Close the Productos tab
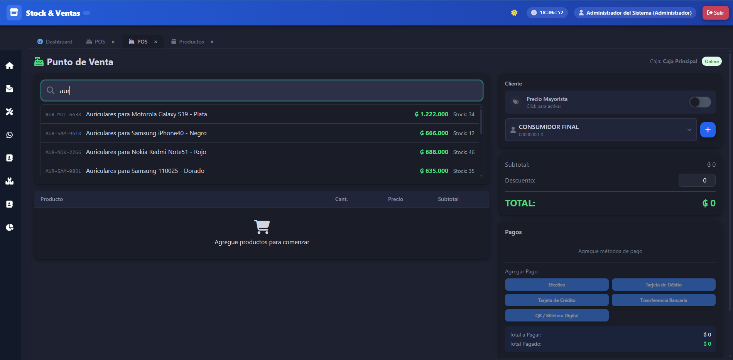 tap(212, 42)
